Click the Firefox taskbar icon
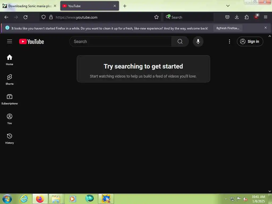The height and width of the screenshot is (204, 272). [40, 199]
